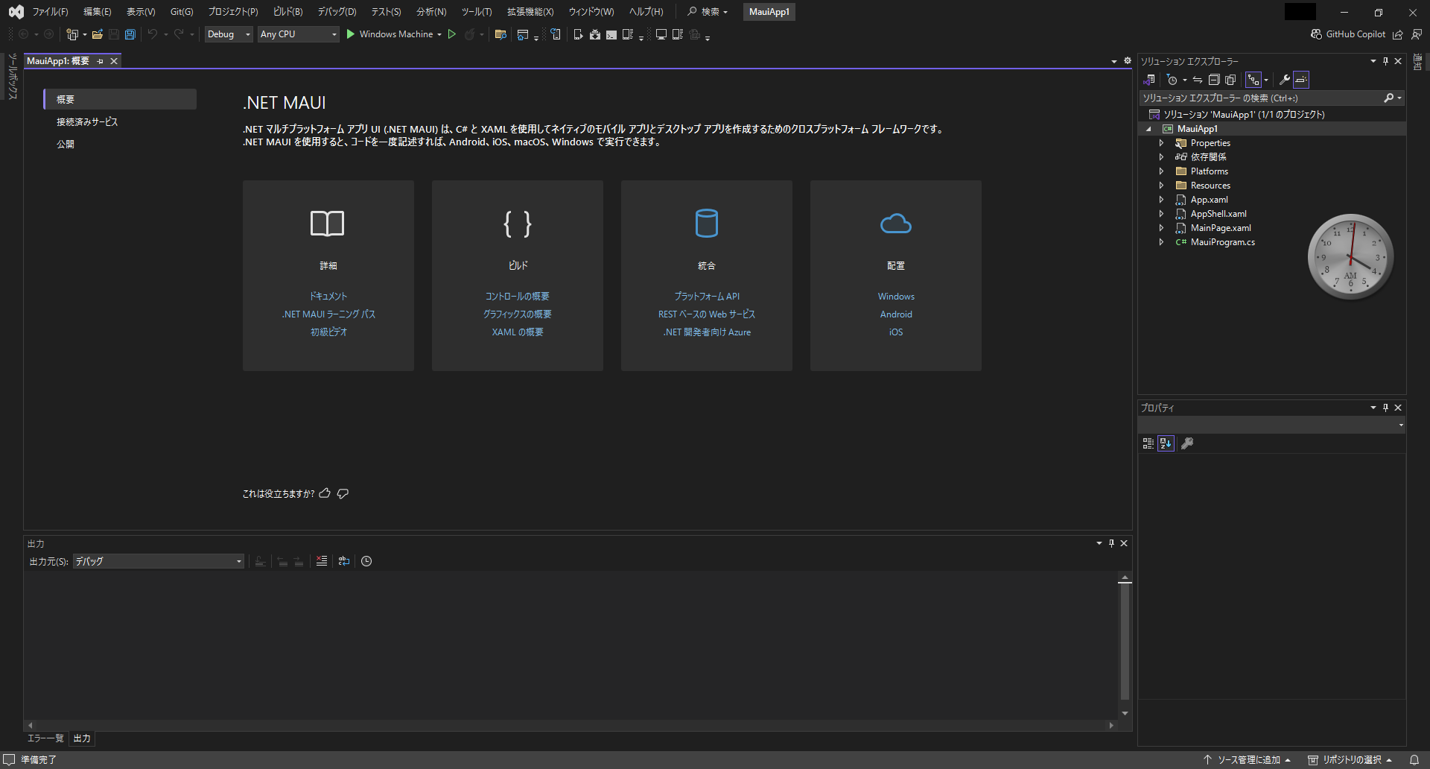Click the cloud icon on 配置 card
The image size is (1430, 769).
click(x=896, y=224)
